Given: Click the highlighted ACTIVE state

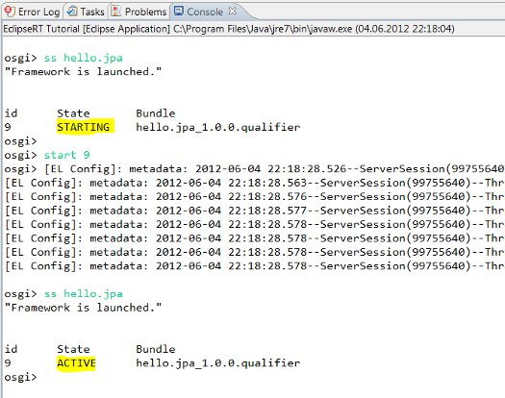Looking at the screenshot, I should tap(76, 363).
